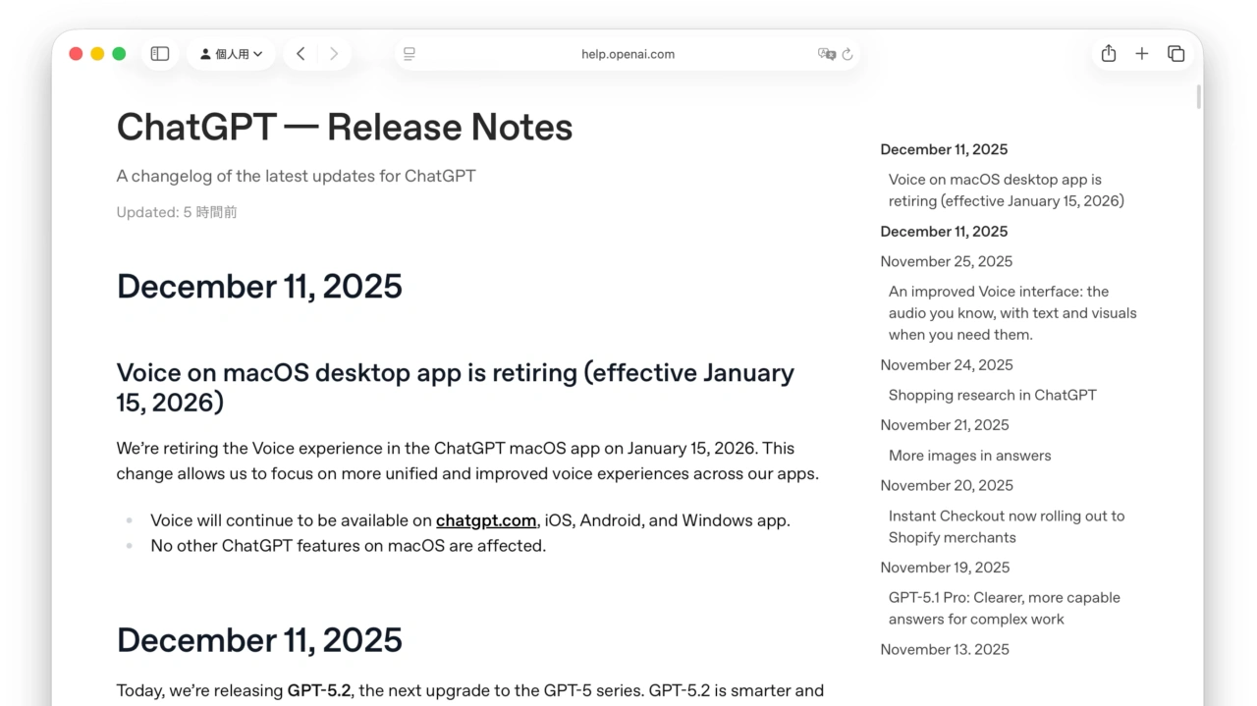Click 'Instant Checkout now rolling out to Shopify merchants'
This screenshot has height=706, width=1257.
(1007, 526)
